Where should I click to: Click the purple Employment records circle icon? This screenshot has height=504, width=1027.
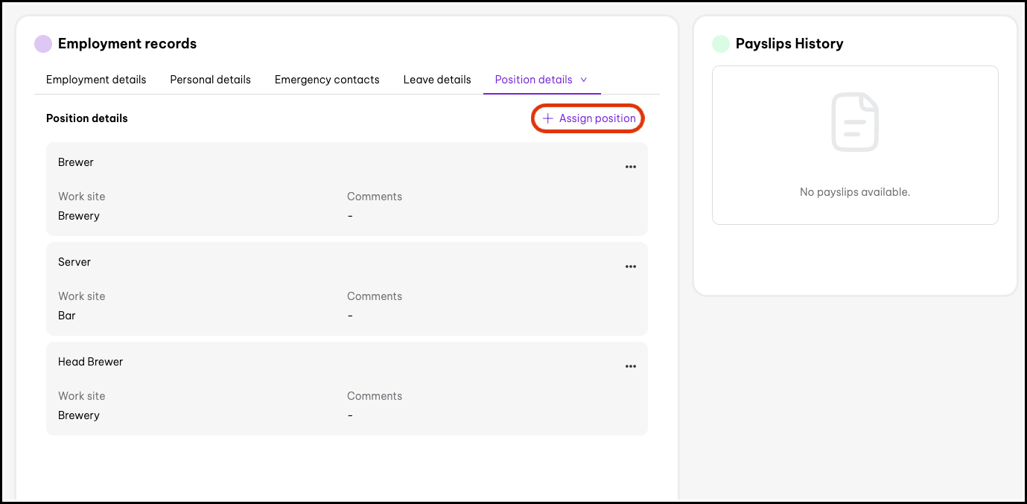pyautogui.click(x=43, y=44)
